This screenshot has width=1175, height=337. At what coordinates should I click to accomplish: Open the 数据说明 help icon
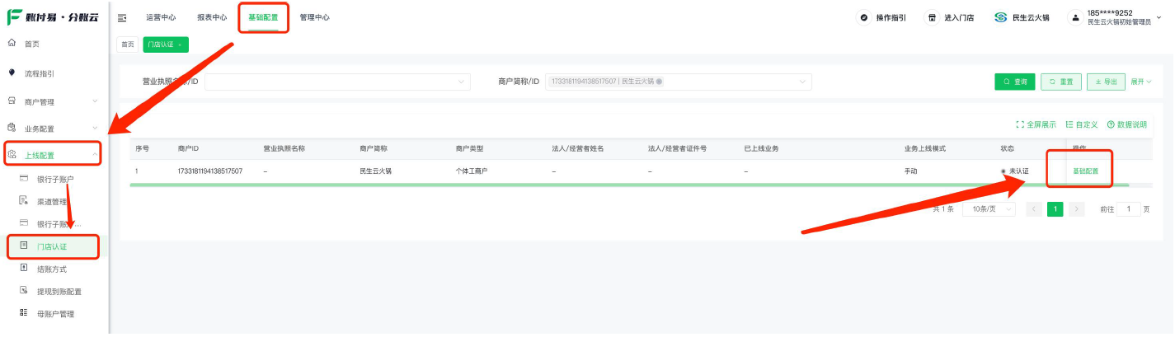pyautogui.click(x=1111, y=124)
